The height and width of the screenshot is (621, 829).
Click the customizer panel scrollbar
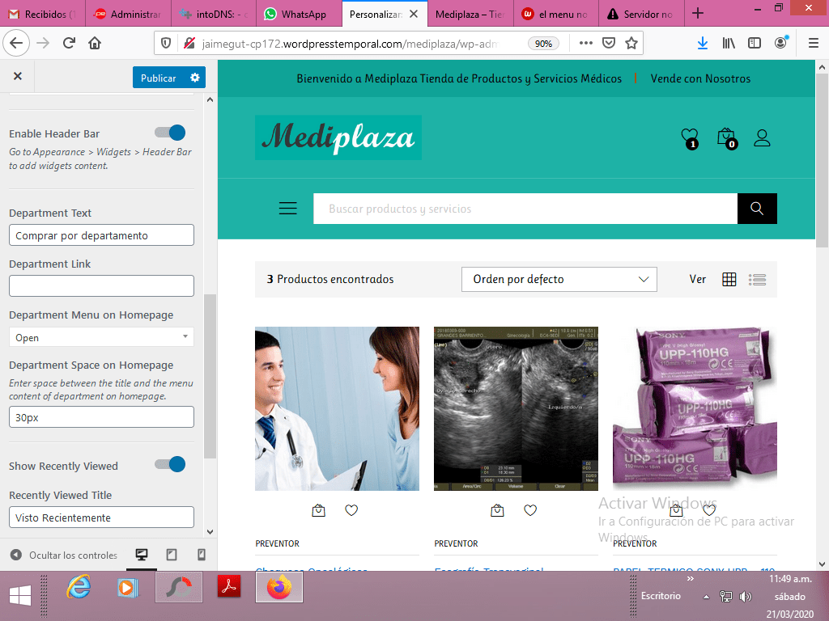[210, 376]
